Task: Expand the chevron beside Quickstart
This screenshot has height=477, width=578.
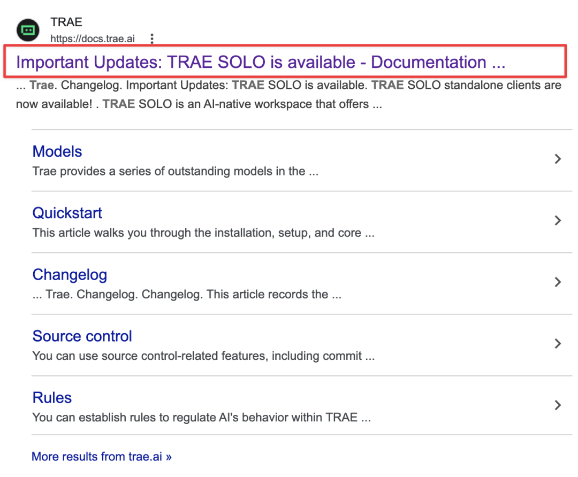Action: [x=558, y=221]
